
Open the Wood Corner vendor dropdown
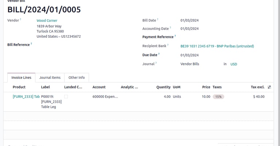pos(47,21)
